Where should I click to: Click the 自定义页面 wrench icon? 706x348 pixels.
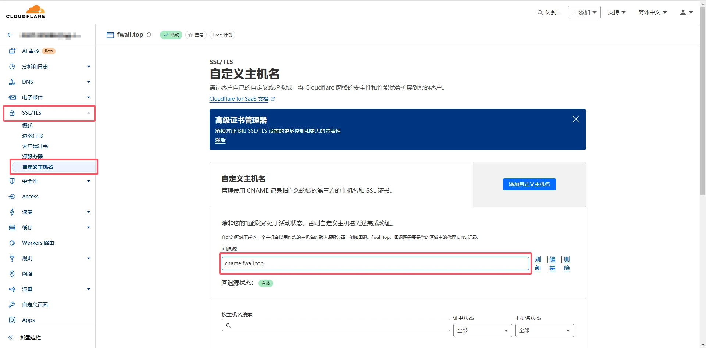click(12, 305)
